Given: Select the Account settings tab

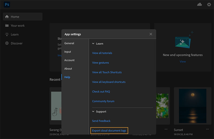Looking at the screenshot, I should click(70, 60).
